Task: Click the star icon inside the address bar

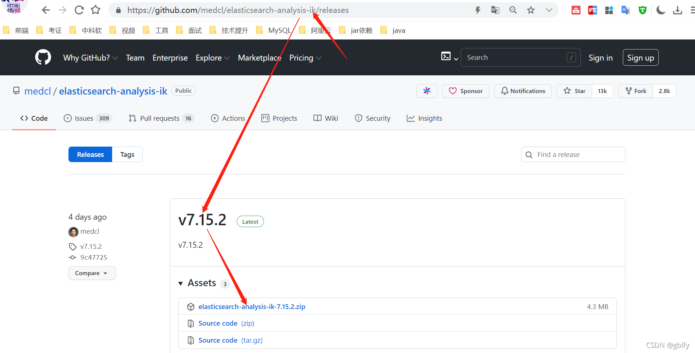Action: (531, 10)
